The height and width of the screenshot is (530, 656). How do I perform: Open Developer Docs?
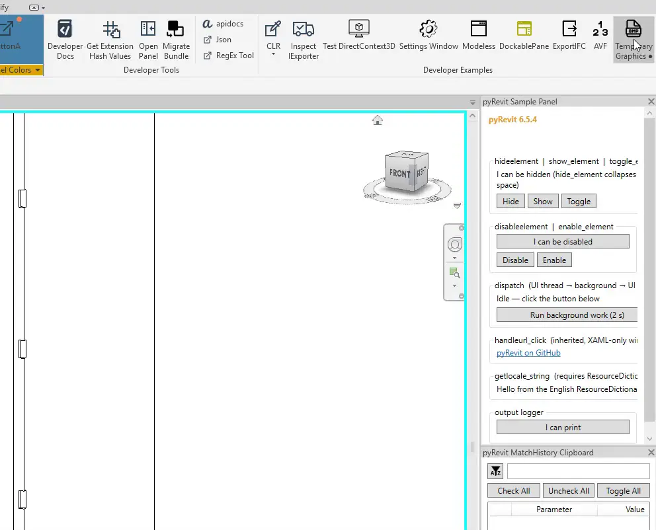pos(65,40)
